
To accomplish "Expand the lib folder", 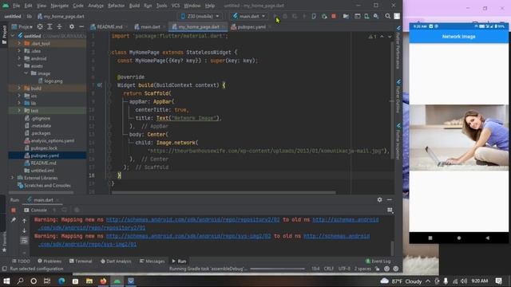I will click(x=19, y=103).
